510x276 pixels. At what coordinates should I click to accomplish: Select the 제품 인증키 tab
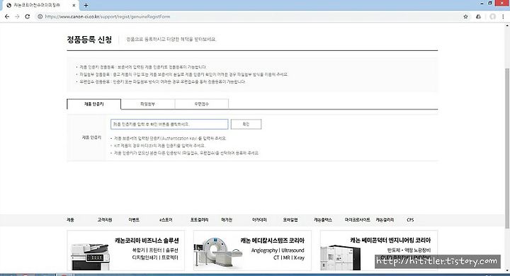click(x=94, y=104)
